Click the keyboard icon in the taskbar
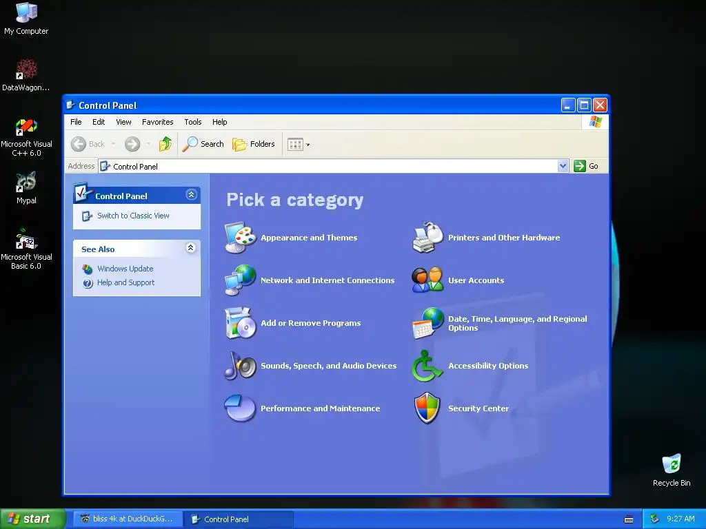706x529 pixels. 629,519
